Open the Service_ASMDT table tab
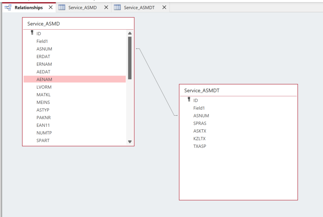Viewport: 323px width, 217px height. coord(139,8)
